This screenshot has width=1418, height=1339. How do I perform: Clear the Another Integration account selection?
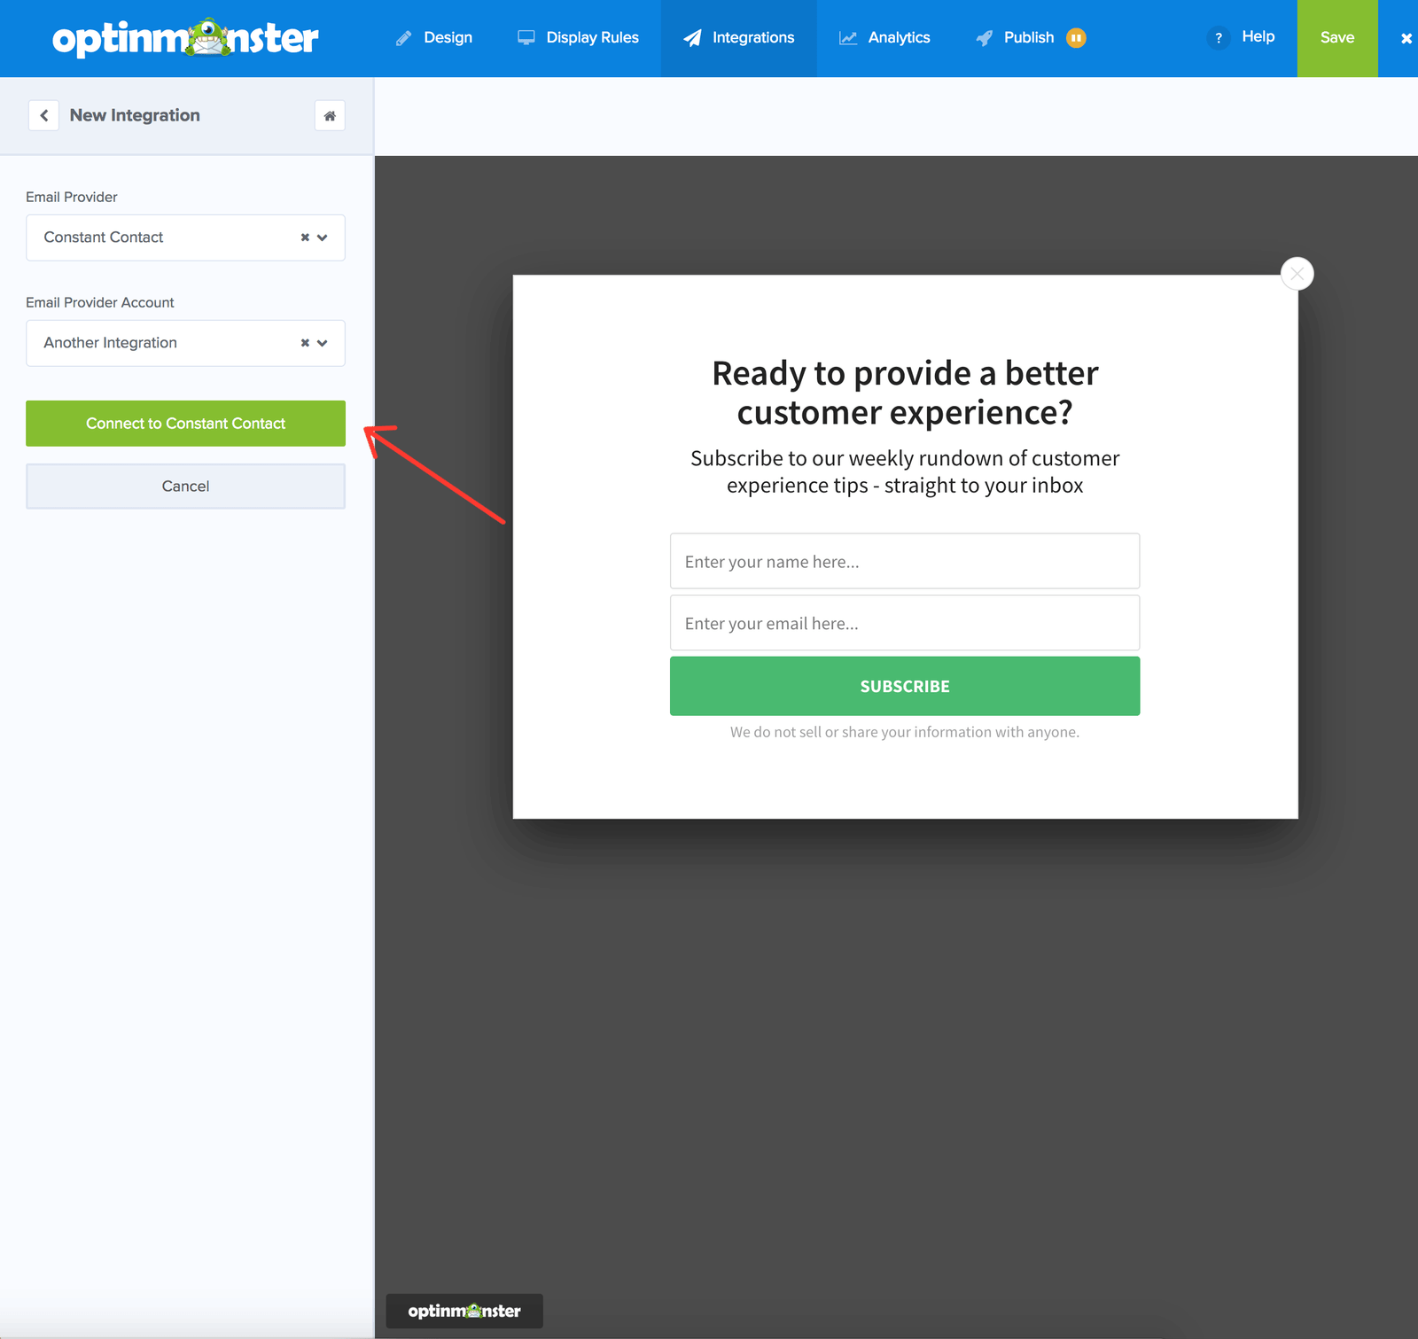tap(305, 343)
